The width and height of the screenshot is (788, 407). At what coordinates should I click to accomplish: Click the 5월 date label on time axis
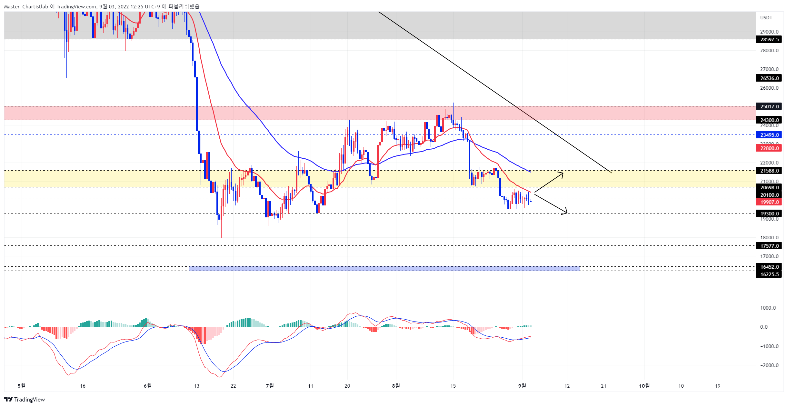pos(22,386)
